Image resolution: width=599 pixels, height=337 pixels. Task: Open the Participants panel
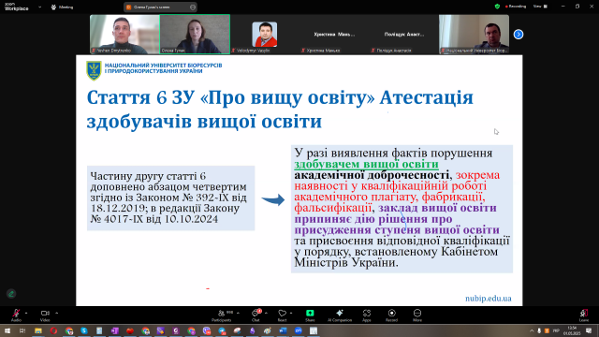point(222,315)
